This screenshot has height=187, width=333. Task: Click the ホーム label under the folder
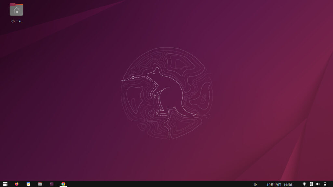17,21
